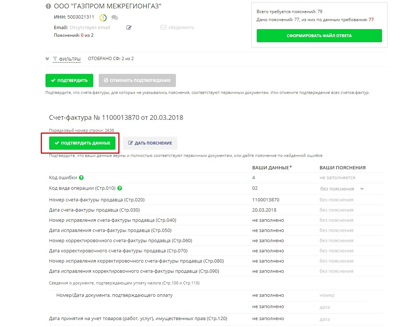Click the дата field for payment document
The image size is (417, 327).
pos(325,307)
